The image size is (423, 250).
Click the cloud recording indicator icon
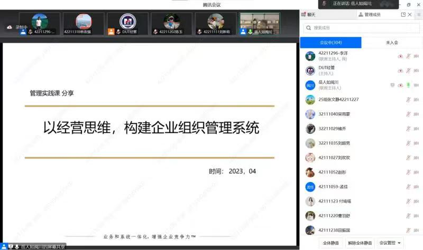point(10,27)
